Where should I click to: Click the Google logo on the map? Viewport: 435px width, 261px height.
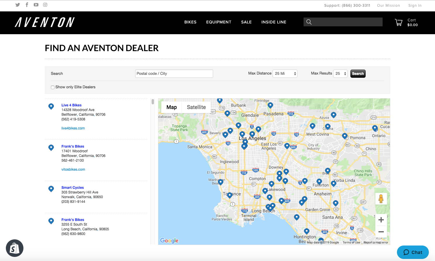pos(169,241)
